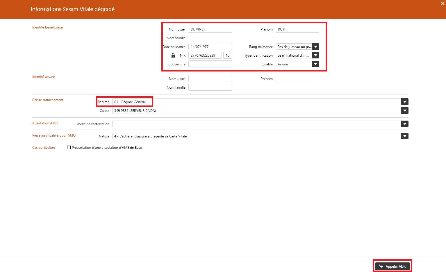The height and width of the screenshot is (272, 446).
Task: Focus the Couverture input field
Action: 210,64
